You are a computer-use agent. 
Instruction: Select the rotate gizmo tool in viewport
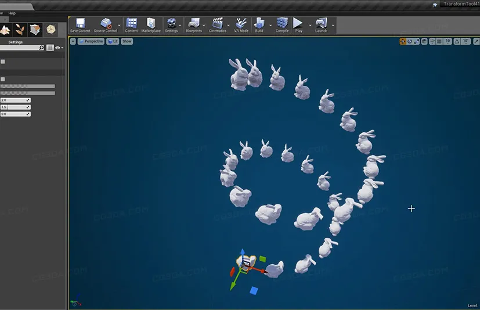tap(410, 41)
